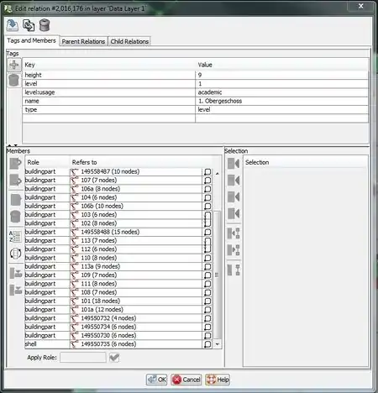The image size is (378, 393).
Task: Click the remove selected members trash icon
Action: [15, 217]
